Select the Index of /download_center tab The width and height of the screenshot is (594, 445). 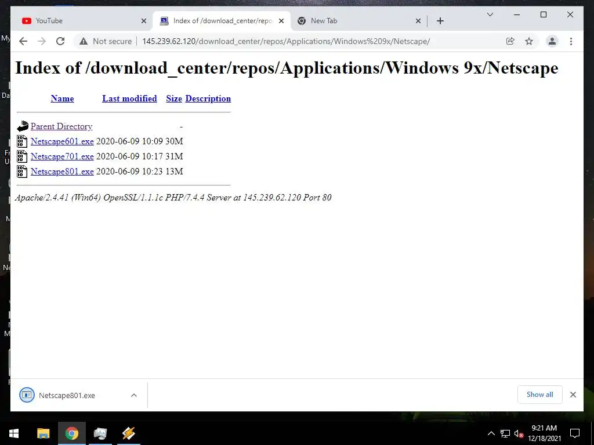[222, 21]
